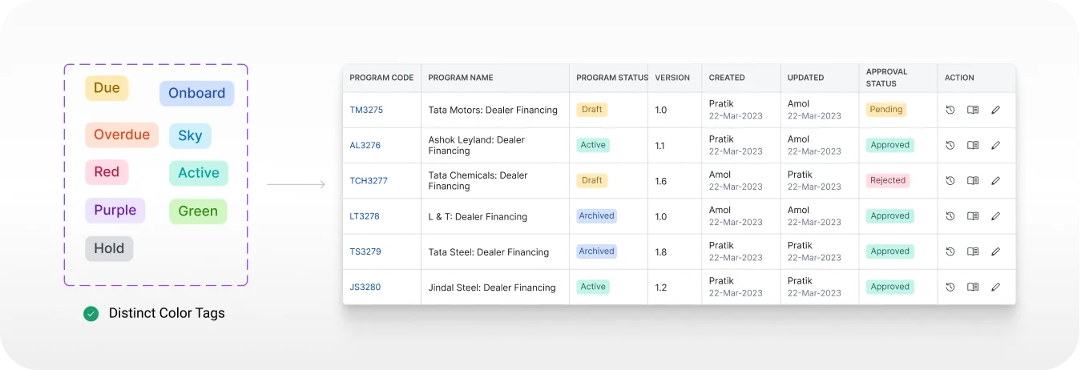The height and width of the screenshot is (370, 1081).
Task: Open history for JS3280 row
Action: click(x=950, y=287)
